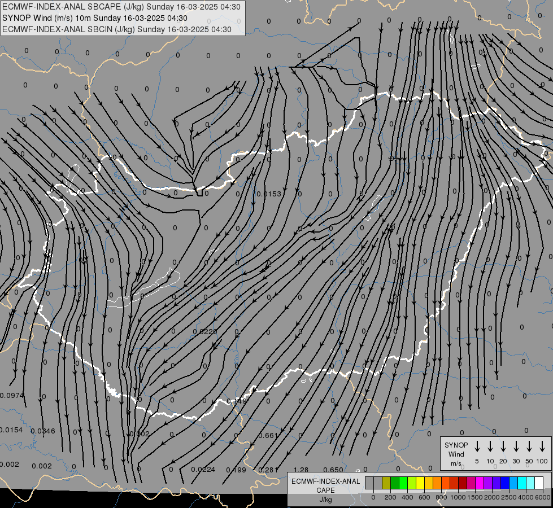Viewport: 553px width, 508px height.
Task: Click the 200 tick label in CAPE legend
Action: pos(390,497)
